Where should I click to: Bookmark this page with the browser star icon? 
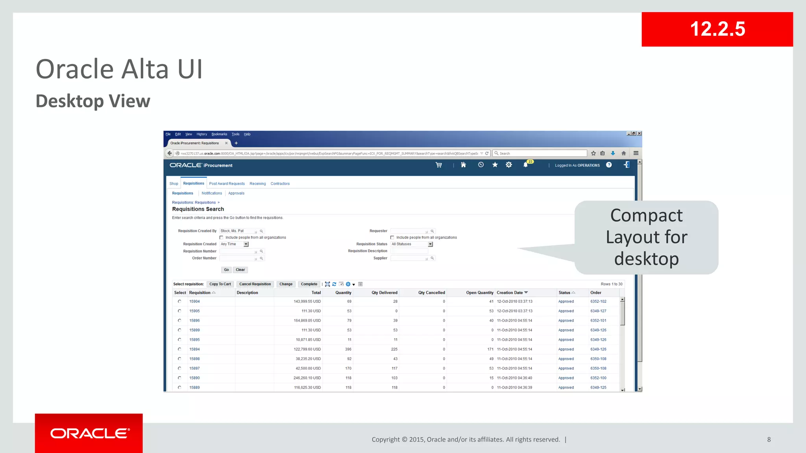(x=593, y=153)
